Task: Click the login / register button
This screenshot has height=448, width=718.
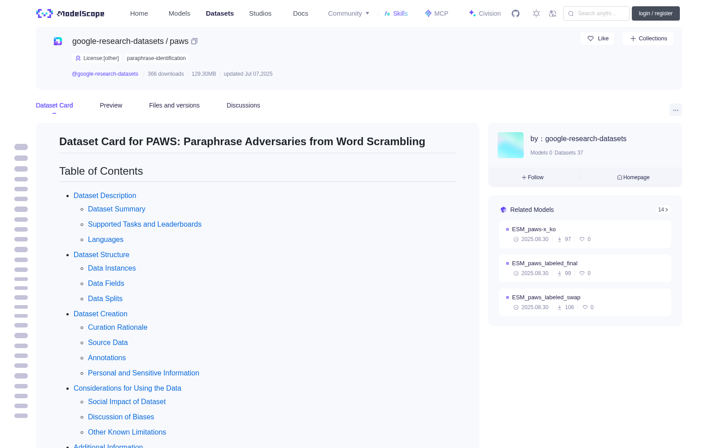Action: click(x=656, y=13)
